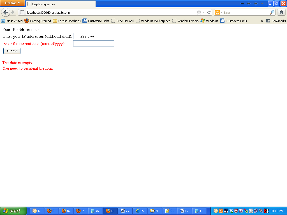This screenshot has height=215, width=287.
Task: Click the Most Visited bookmark item
Action: pyautogui.click(x=12, y=21)
